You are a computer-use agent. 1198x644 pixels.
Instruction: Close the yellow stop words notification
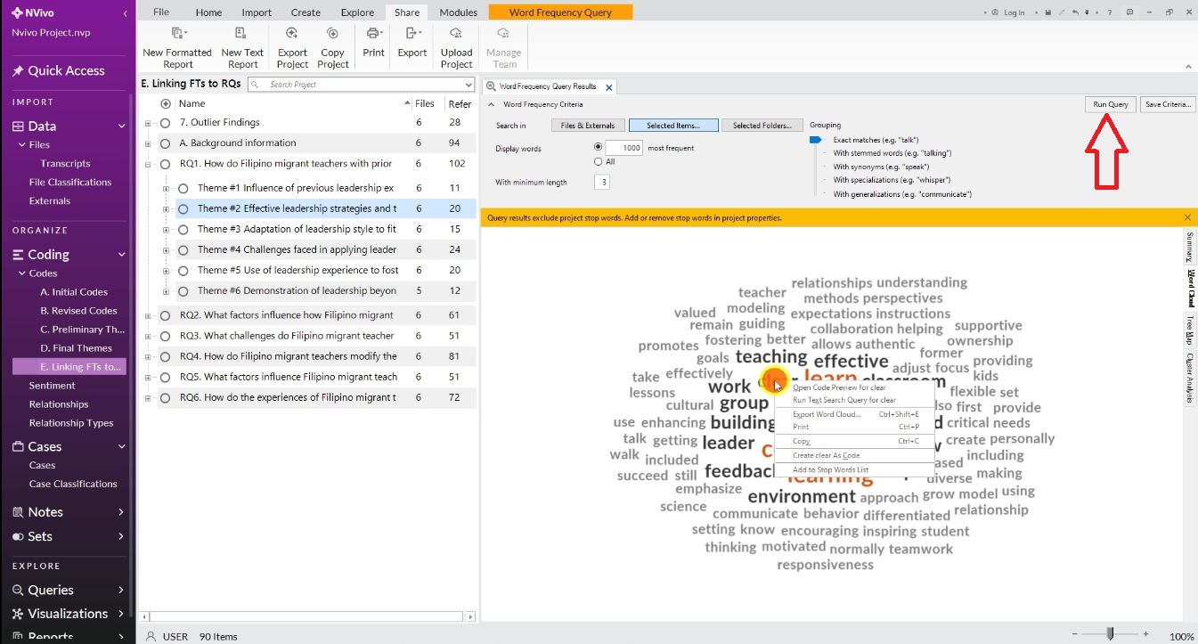(x=1186, y=217)
